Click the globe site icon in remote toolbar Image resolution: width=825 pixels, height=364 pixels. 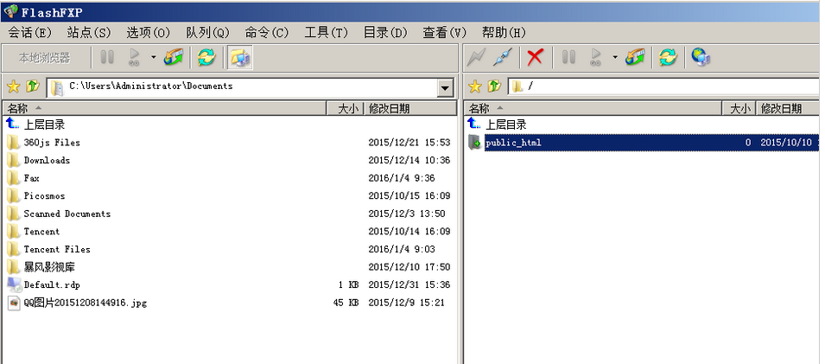pos(701,56)
